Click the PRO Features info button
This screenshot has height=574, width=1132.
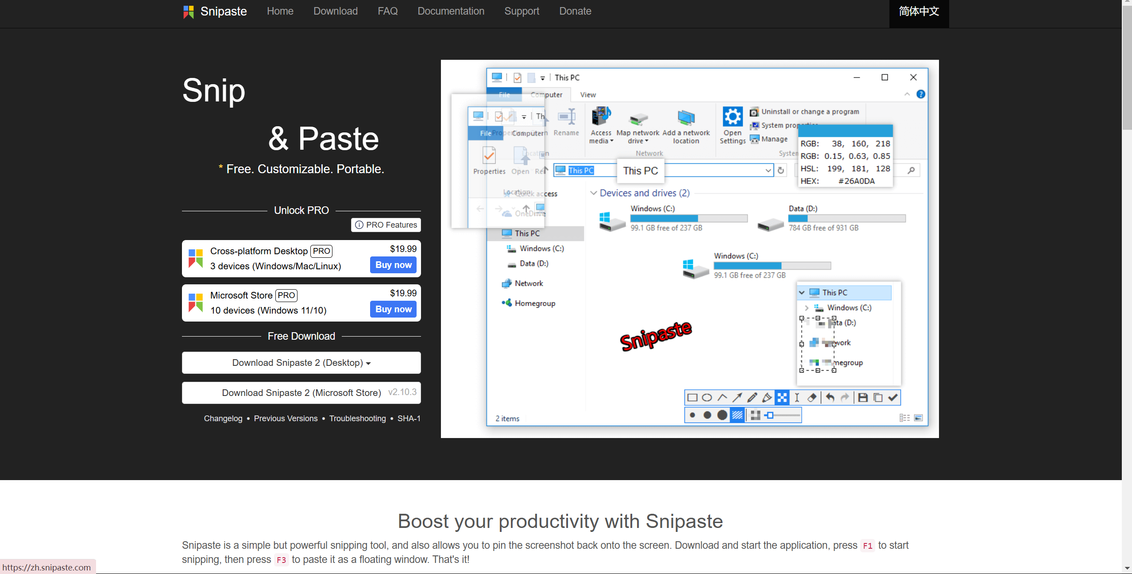tap(386, 225)
